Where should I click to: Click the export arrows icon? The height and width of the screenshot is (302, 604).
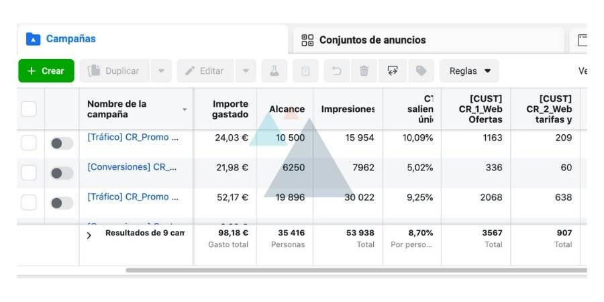pos(393,71)
